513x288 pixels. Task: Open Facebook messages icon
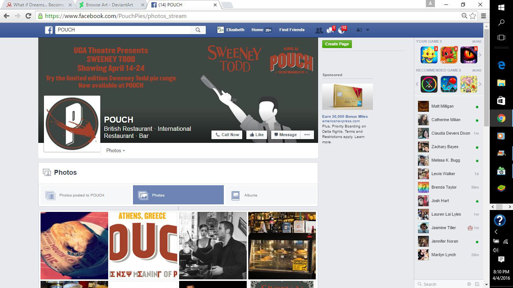tap(330, 30)
